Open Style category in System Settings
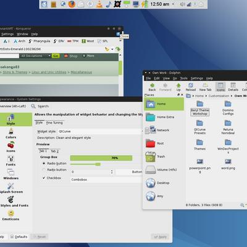 [10, 120]
